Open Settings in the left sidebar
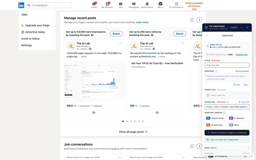Viewport: 256px width, 160px height. (x=27, y=45)
